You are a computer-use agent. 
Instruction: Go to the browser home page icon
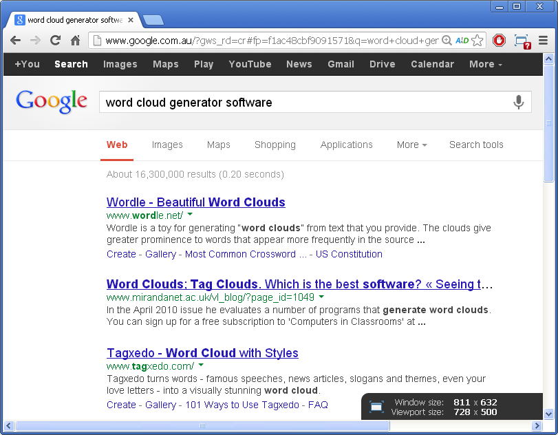[76, 41]
